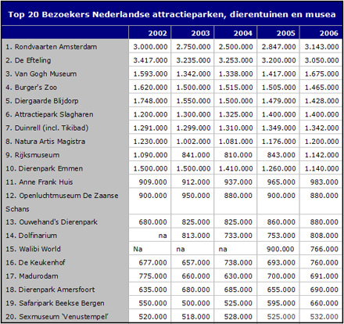Select Attractiepark Slagharen 2004 value 1.325.000
This screenshot has width=344, height=324.
(236, 114)
